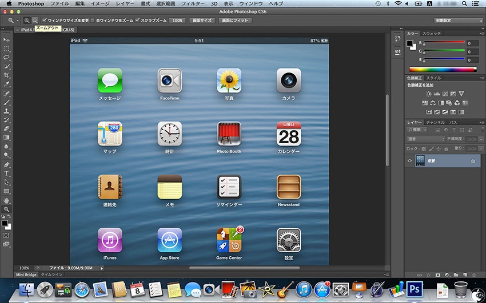The width and height of the screenshot is (486, 303).
Task: Open the 不透明度 opacity dropdown arrow
Action: 481,139
